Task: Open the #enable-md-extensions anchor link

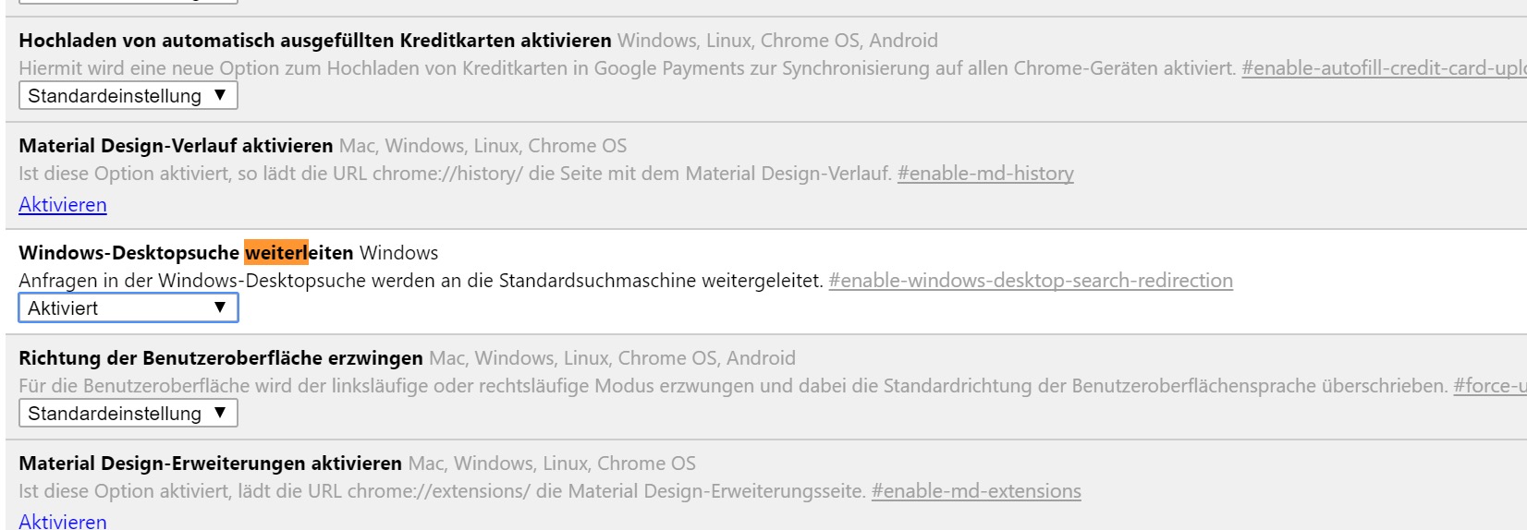Action: click(976, 491)
